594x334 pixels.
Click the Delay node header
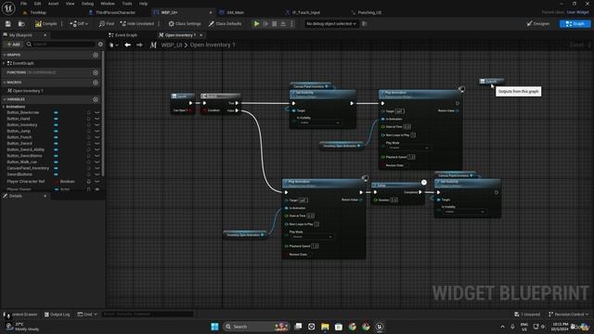click(x=399, y=186)
